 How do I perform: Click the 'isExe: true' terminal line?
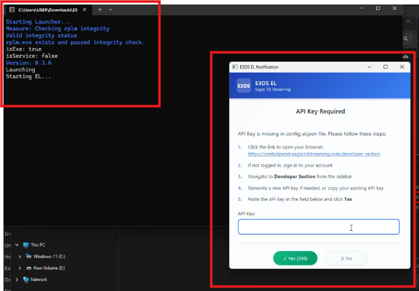24,49
